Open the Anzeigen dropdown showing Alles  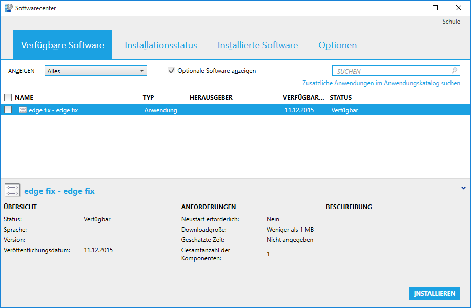click(96, 71)
